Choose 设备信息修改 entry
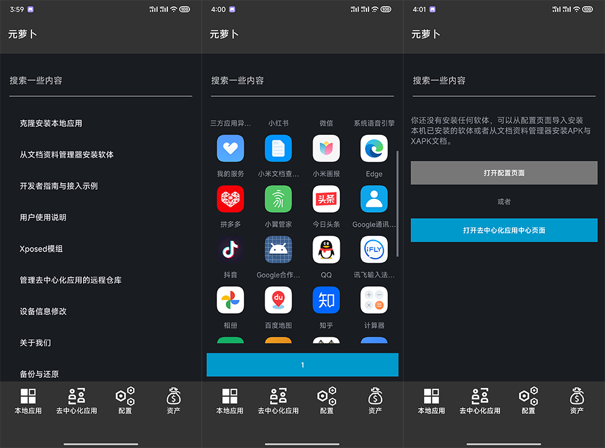Viewport: 605px width, 448px height. 43,311
